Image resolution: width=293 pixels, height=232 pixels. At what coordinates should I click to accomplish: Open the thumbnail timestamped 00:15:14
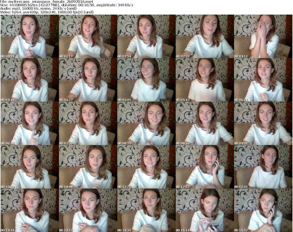click(x=205, y=210)
